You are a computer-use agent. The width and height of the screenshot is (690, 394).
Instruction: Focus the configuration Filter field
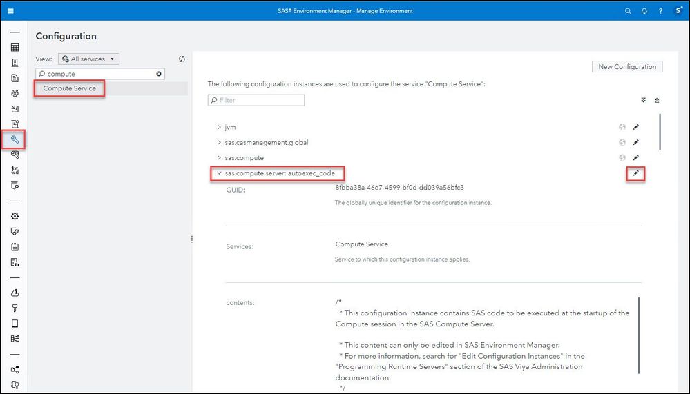point(256,100)
